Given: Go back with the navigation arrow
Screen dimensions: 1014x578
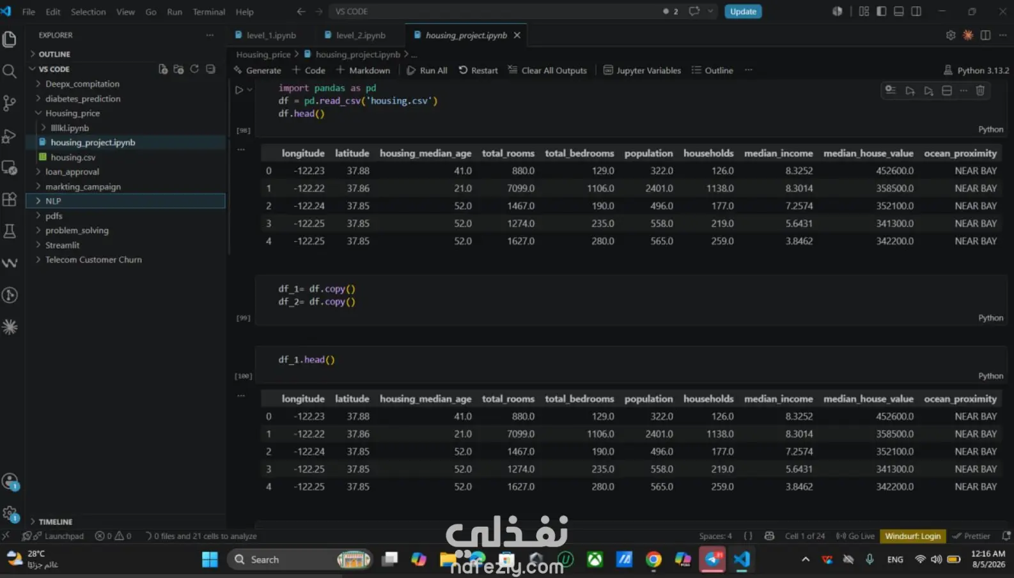Looking at the screenshot, I should pos(301,11).
